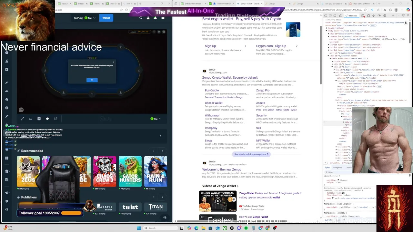
Task: Expand the head node in DevTools tree
Action: (326, 28)
